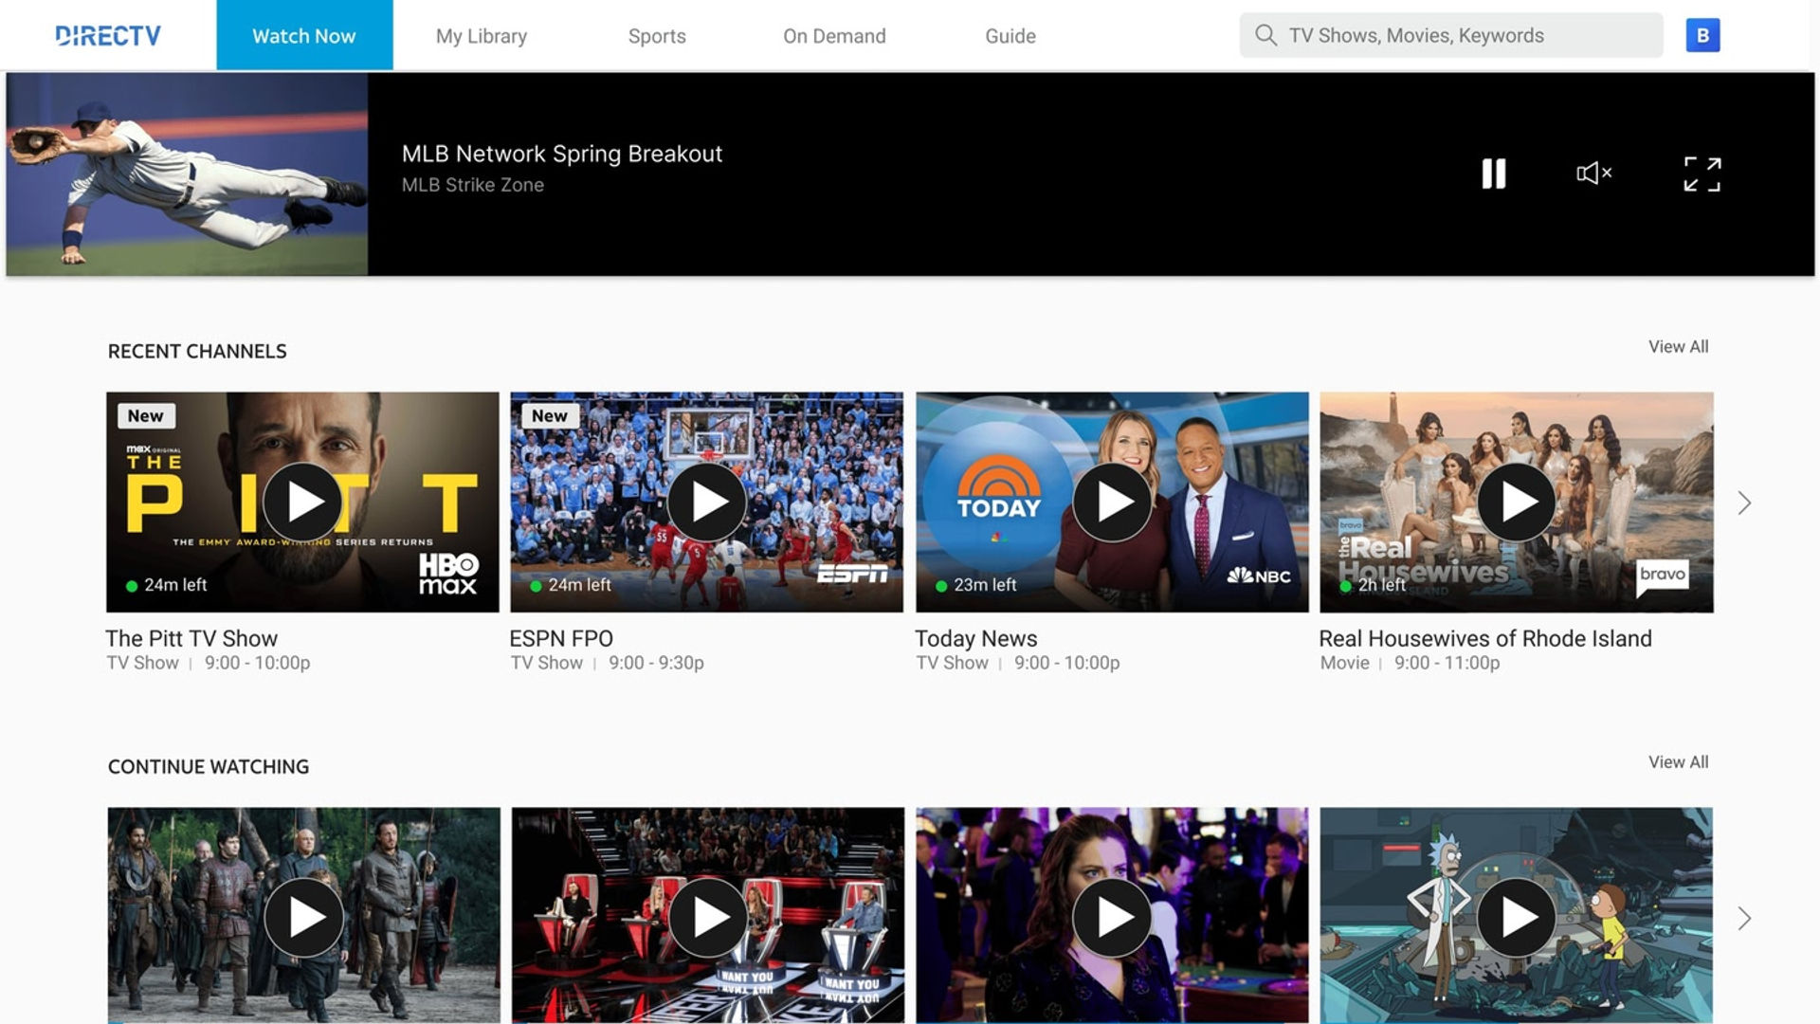
Task: Play the medieval soldiers show in Continue Watching
Action: tap(304, 917)
